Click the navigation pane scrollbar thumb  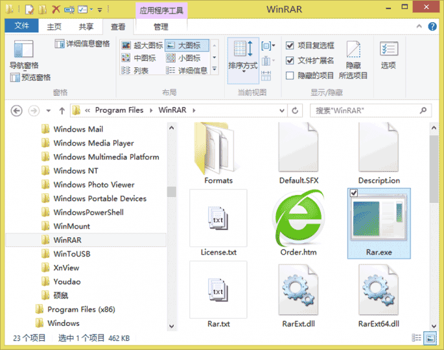[x=171, y=192]
